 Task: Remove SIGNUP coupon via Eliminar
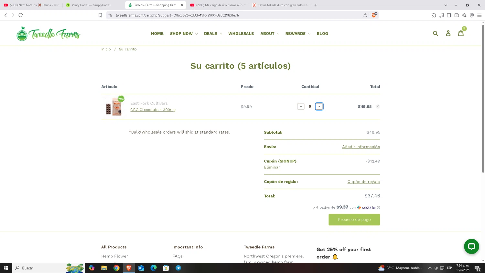tap(272, 167)
